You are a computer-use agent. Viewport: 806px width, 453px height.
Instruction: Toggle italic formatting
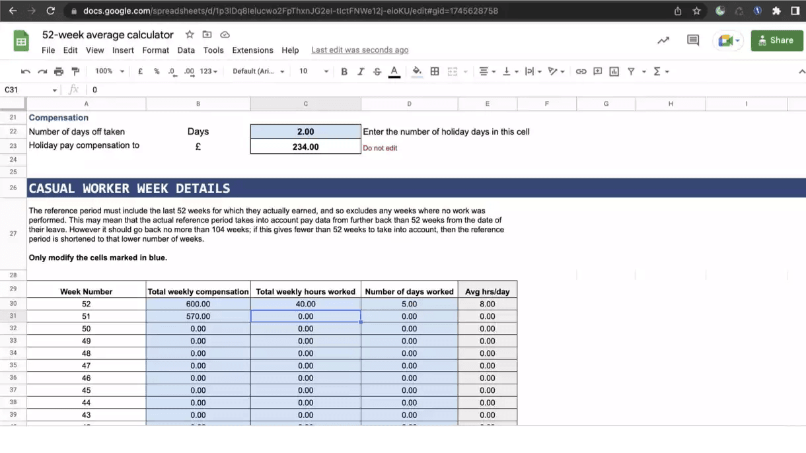pos(361,71)
